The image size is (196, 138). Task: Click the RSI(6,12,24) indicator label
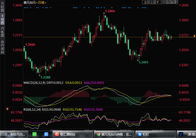coord(32,109)
